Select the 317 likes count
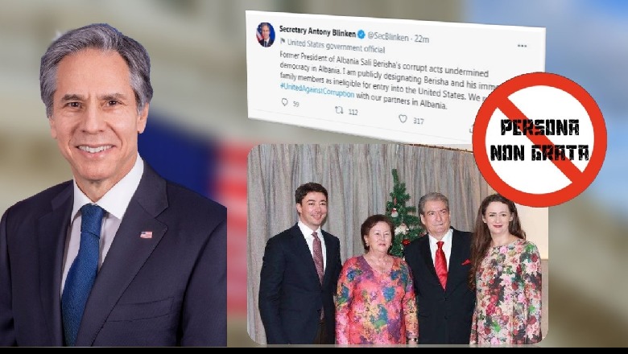 (418, 121)
